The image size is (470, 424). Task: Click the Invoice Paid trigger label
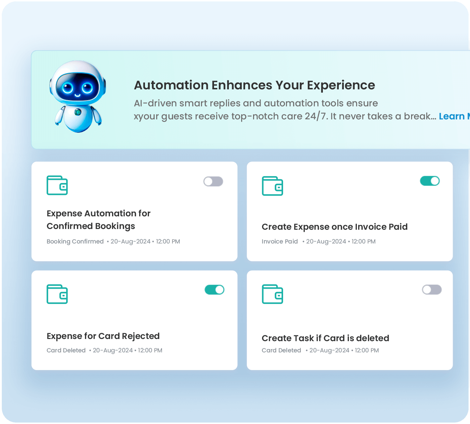[x=279, y=241]
